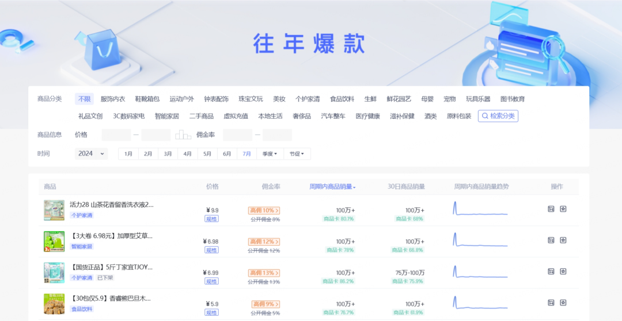This screenshot has width=622, height=321.
Task: Star the 加厚型艾草 product
Action: [563, 240]
